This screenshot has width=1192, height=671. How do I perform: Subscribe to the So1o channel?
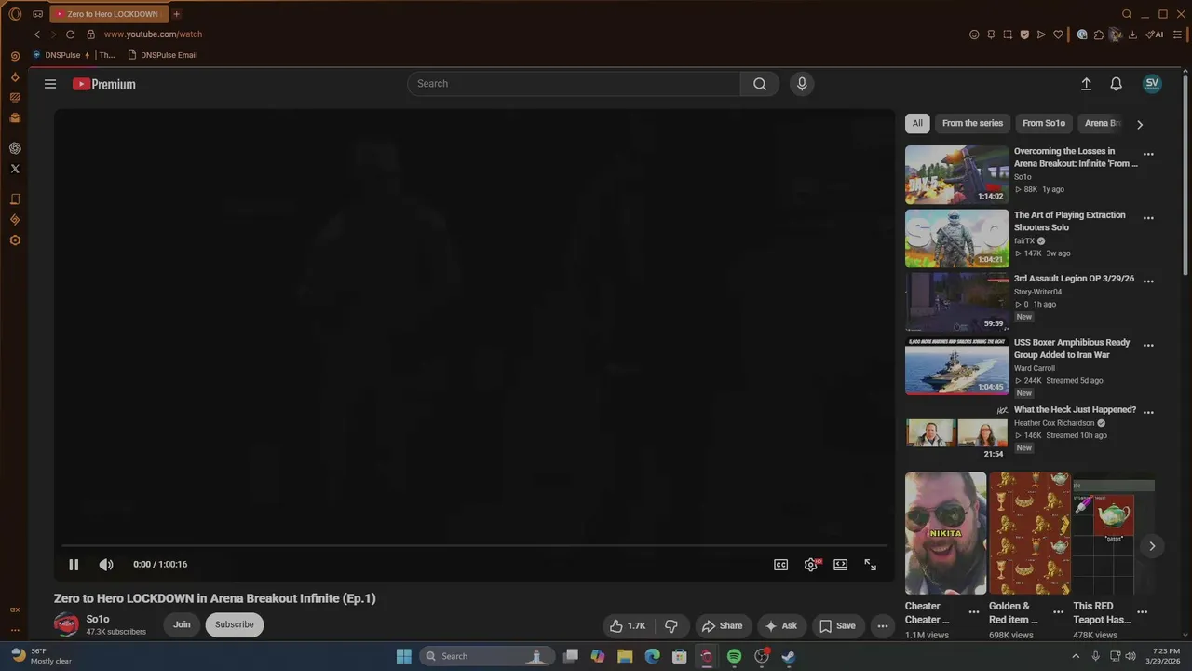tap(234, 624)
